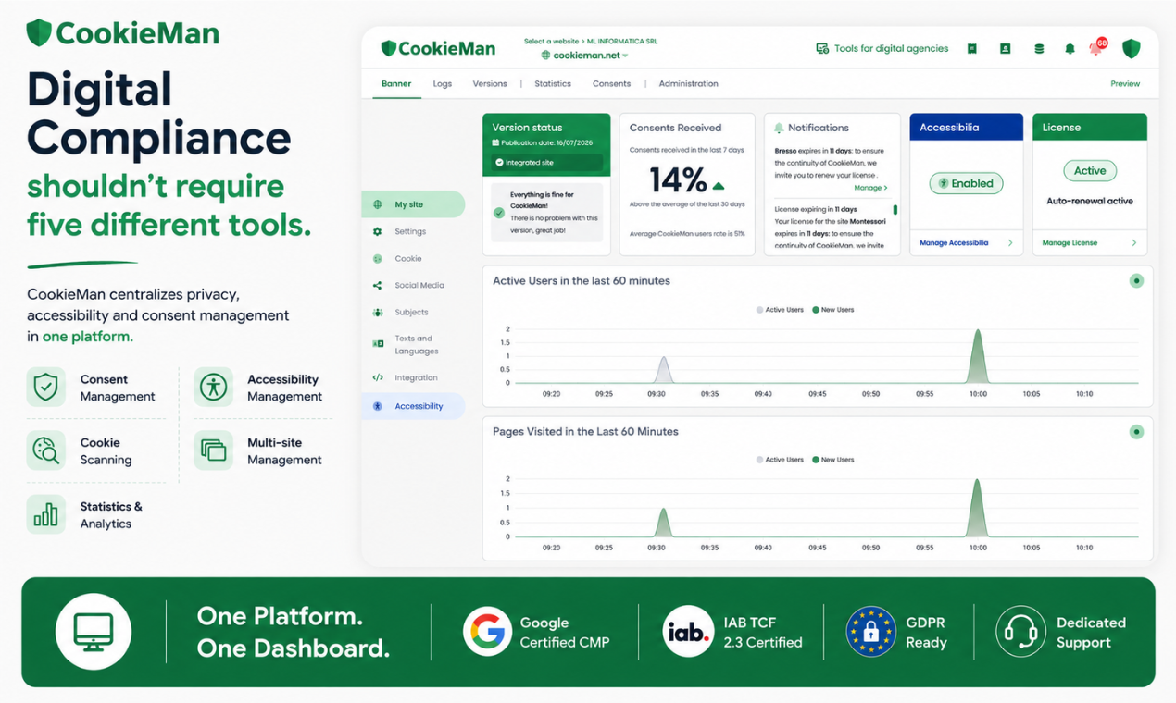
Task: Click the share icon beside Social Media
Action: (377, 286)
